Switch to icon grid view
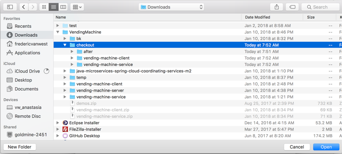The image size is (342, 154). (44, 7)
